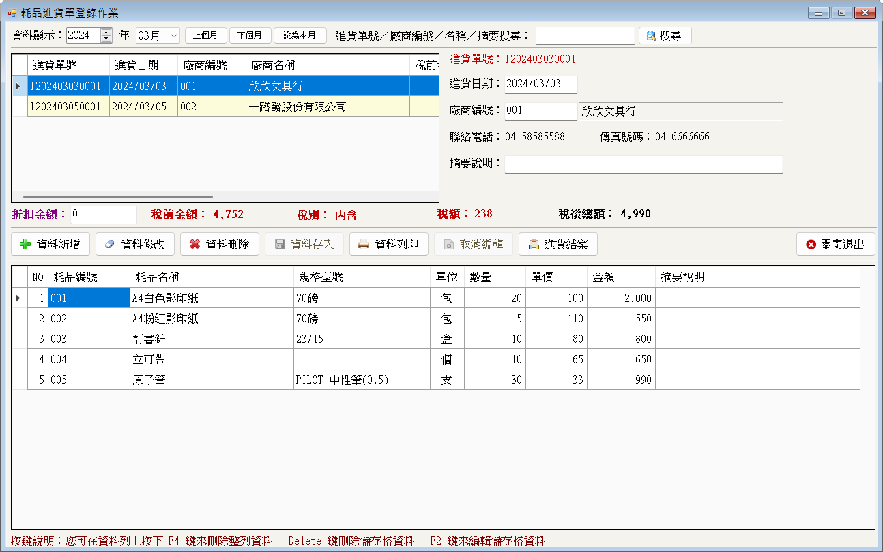Click the red circle icon on 關閉退出
This screenshot has width=883, height=552.
coord(811,244)
